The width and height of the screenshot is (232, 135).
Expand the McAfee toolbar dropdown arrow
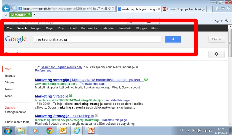[35, 14]
